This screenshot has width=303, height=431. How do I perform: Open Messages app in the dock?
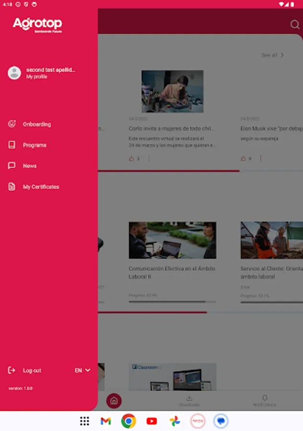coord(221,421)
